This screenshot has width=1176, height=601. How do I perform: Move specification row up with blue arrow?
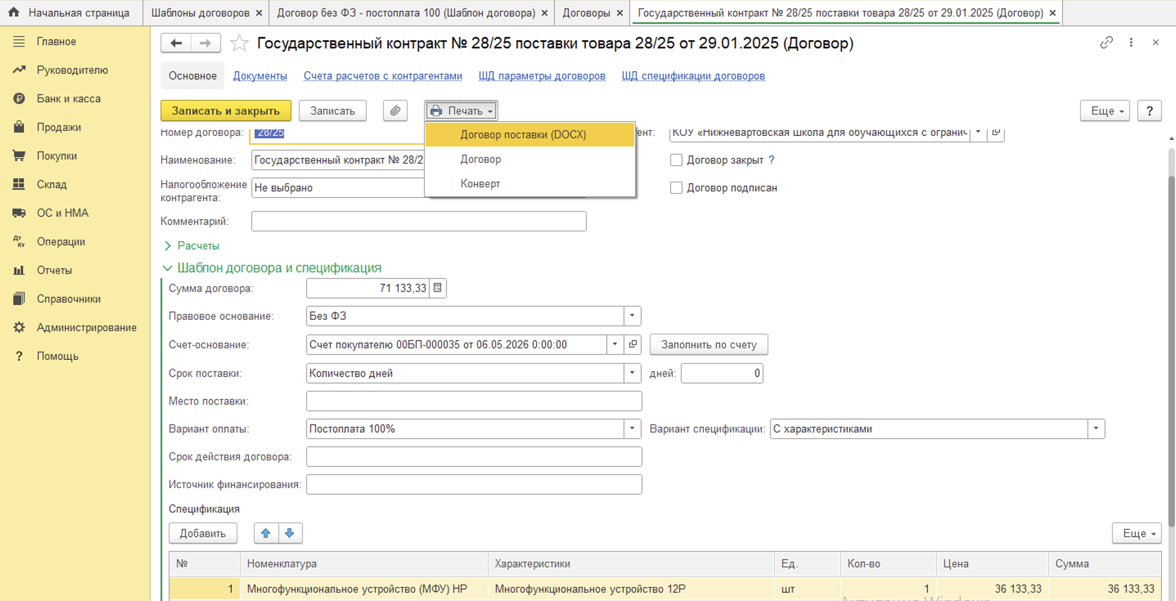coord(266,533)
